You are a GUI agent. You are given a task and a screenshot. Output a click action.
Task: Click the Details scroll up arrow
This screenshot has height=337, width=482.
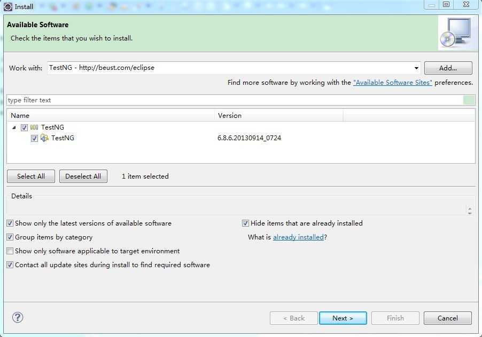click(x=470, y=208)
